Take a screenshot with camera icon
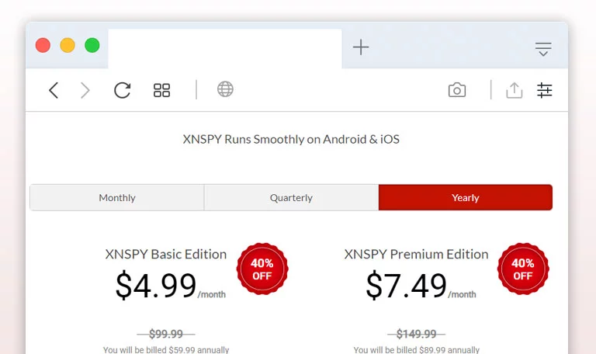 457,90
